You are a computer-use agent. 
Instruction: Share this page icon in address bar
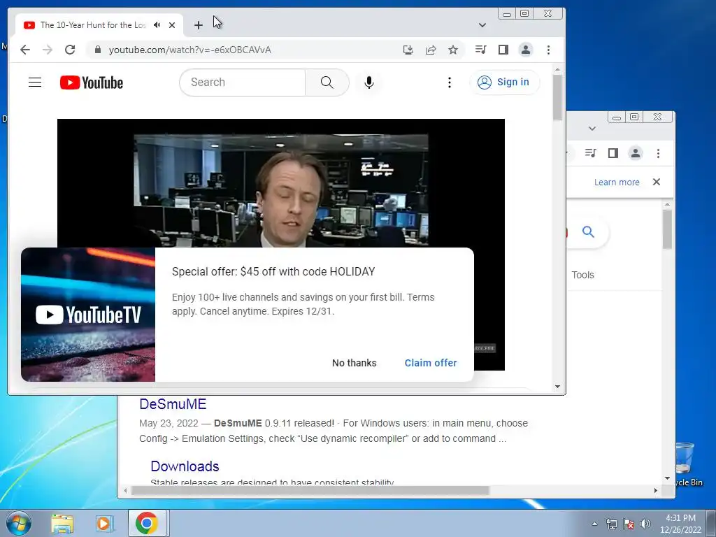tap(431, 50)
